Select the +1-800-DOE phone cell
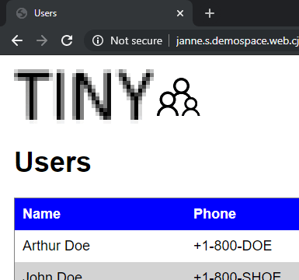This screenshot has height=280, width=299. pos(233,246)
